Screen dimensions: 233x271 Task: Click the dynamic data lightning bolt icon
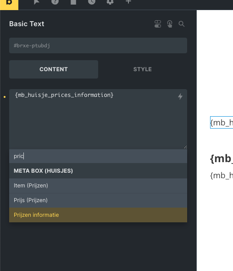180,96
